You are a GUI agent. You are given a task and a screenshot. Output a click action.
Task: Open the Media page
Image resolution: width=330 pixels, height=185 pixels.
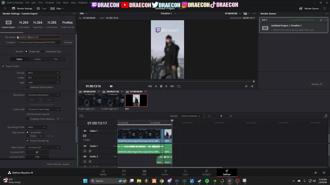click(103, 172)
